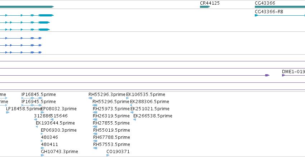Select the GH10743.3prime feature
Image resolution: width=305 pixels, height=157 pixels.
[x=42, y=155]
